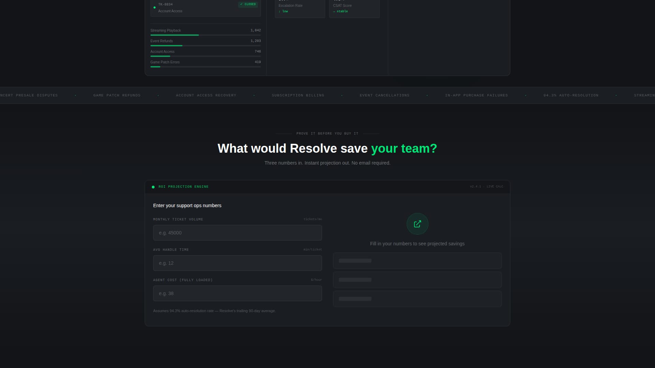This screenshot has width=655, height=368.
Task: Click the external-link savings icon
Action: tap(417, 224)
